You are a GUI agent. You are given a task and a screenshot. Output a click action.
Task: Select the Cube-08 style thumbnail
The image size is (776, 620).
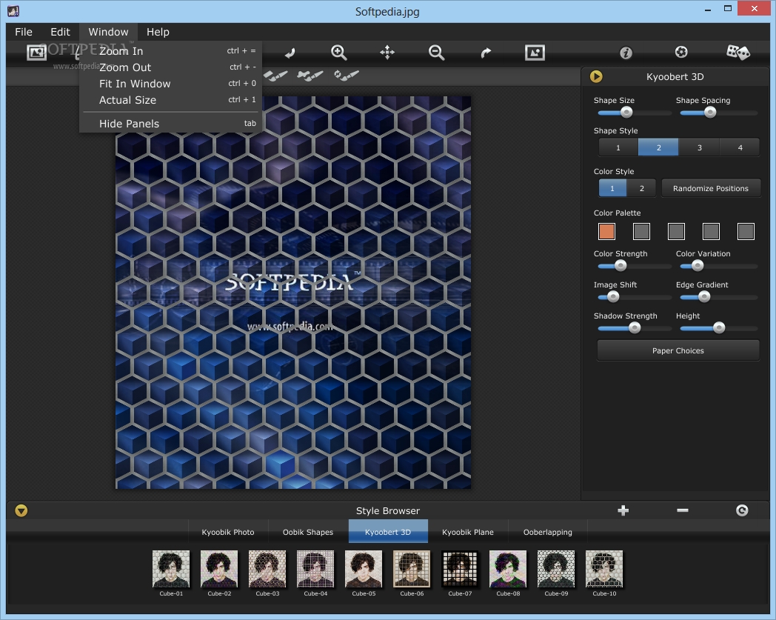(508, 569)
